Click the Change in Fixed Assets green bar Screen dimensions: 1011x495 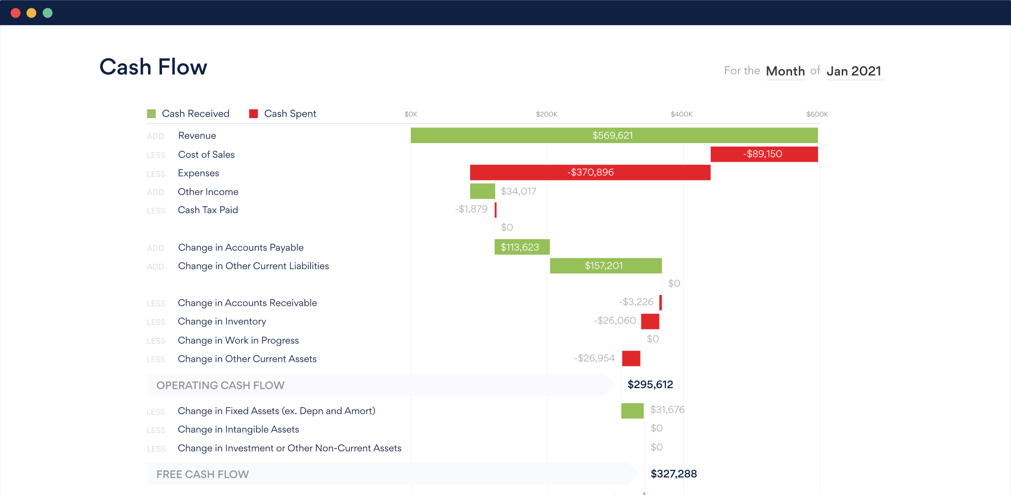pos(632,410)
